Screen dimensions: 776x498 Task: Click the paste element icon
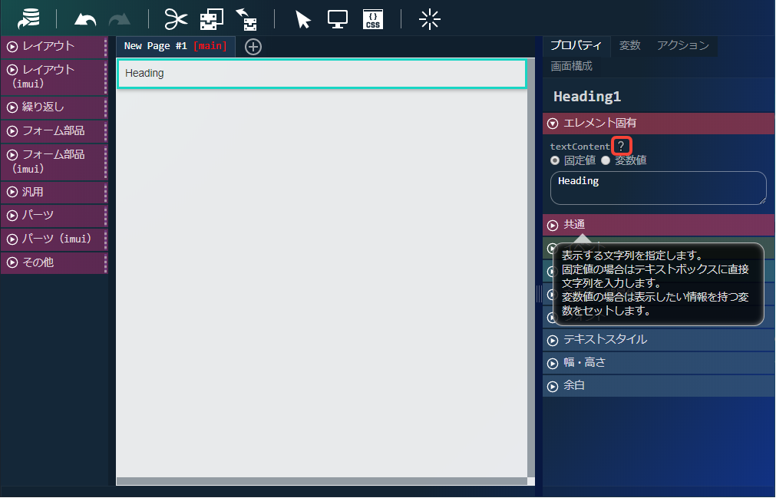coord(246,20)
